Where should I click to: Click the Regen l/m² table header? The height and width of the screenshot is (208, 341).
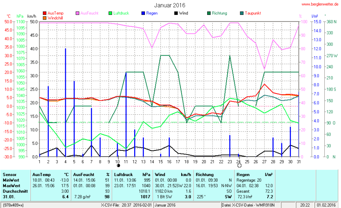254,174
